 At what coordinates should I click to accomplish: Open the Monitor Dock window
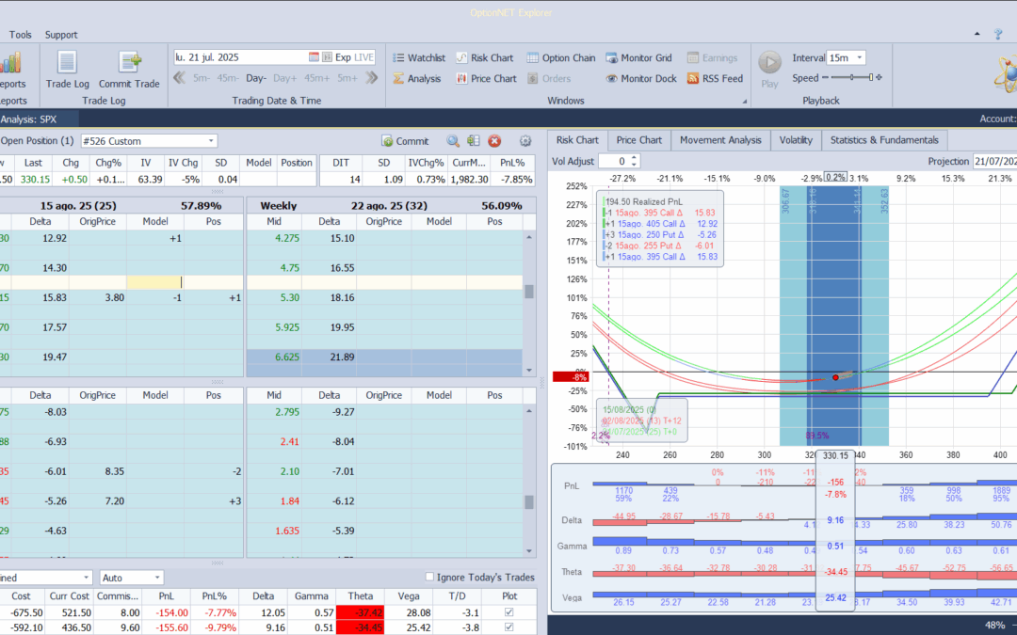click(x=641, y=78)
